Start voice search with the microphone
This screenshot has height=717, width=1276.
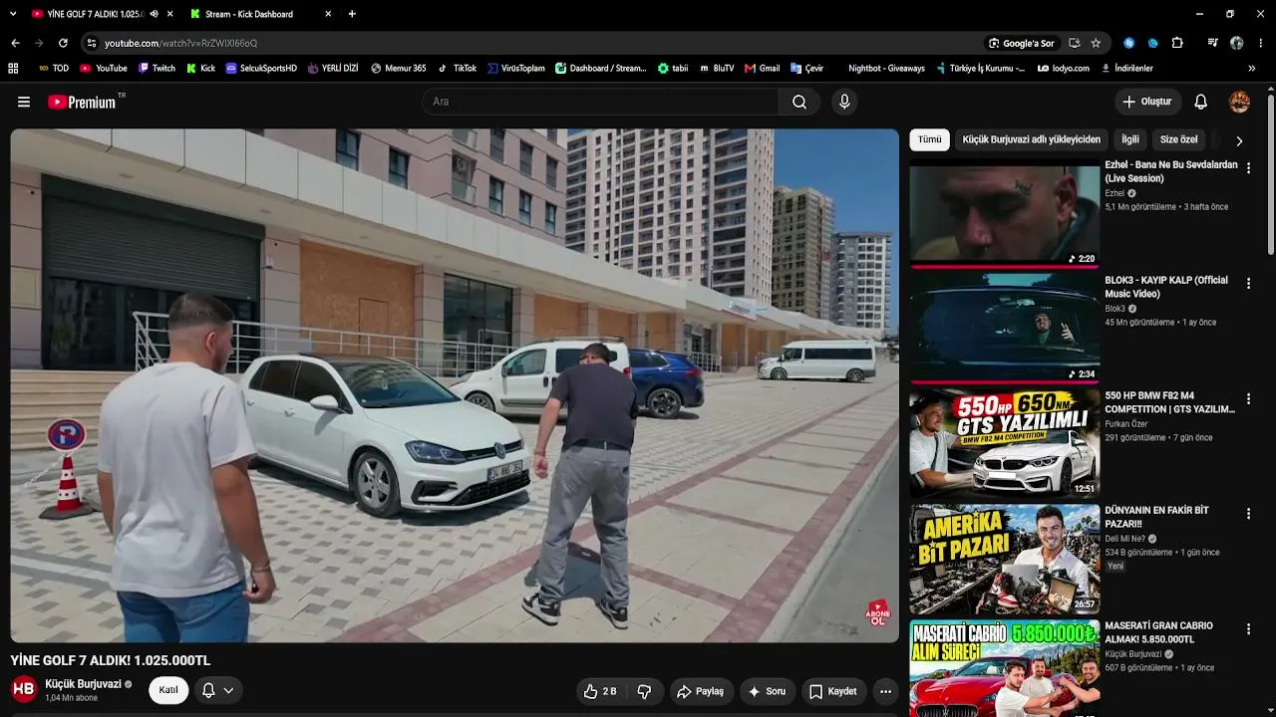844,102
